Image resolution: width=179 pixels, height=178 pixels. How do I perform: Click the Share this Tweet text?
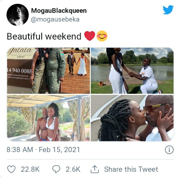pos(131,169)
